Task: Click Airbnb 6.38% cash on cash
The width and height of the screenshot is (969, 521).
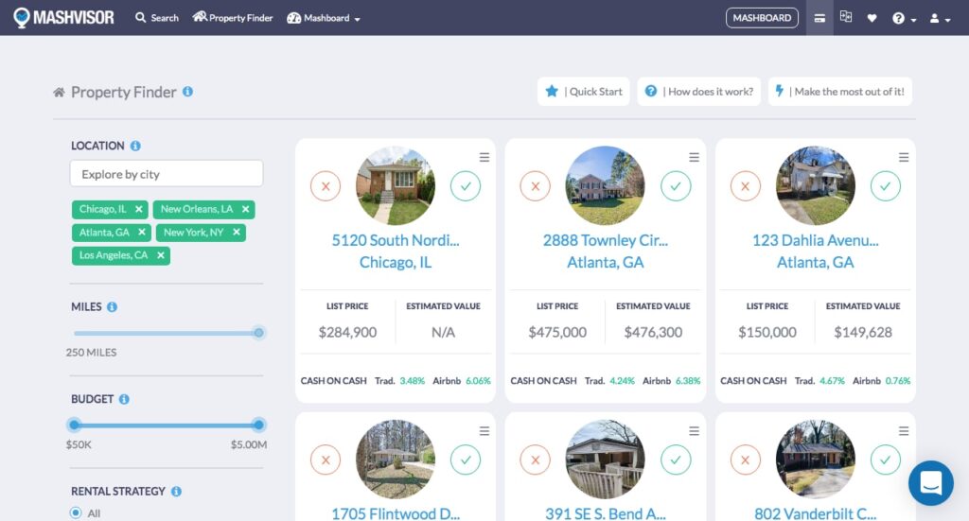Action: tap(671, 381)
